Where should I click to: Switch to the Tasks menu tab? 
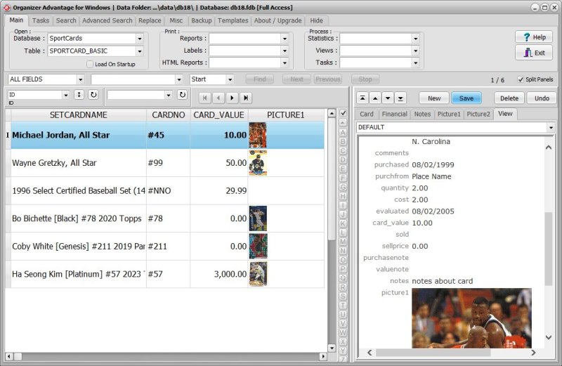(x=41, y=20)
